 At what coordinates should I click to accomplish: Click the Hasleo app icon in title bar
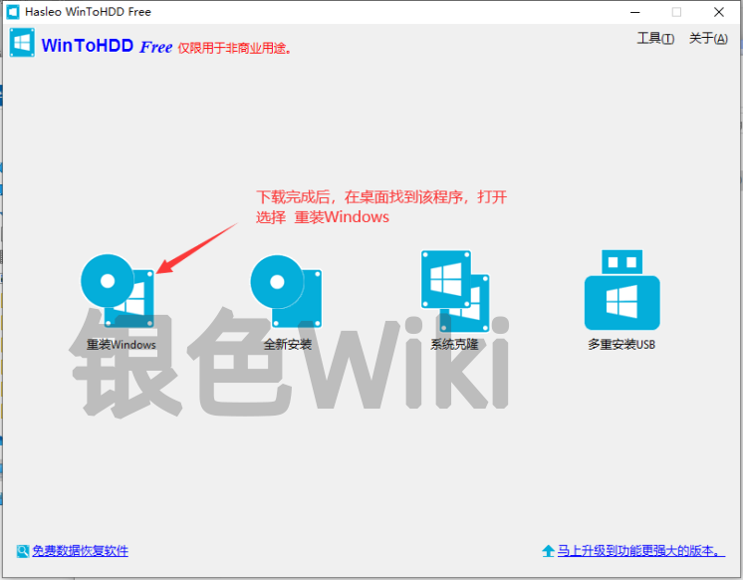[x=14, y=12]
